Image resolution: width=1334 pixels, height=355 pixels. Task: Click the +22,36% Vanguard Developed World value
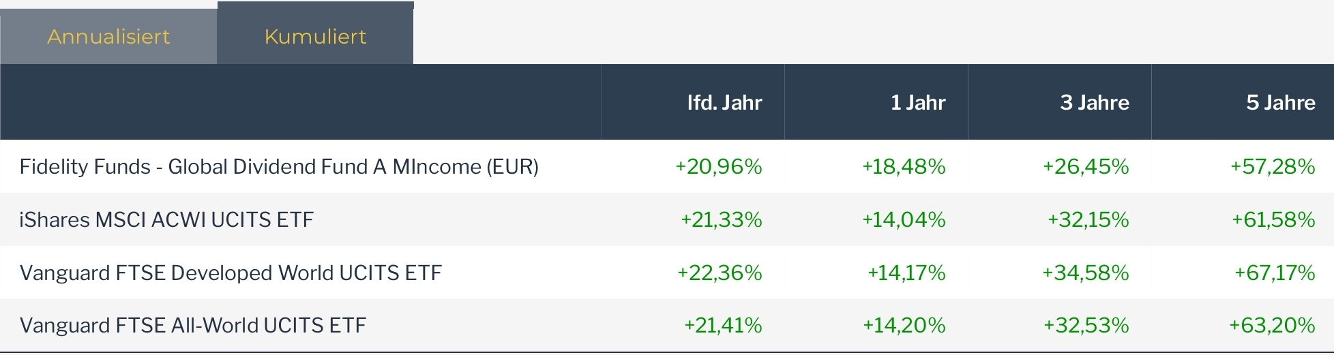click(x=719, y=273)
